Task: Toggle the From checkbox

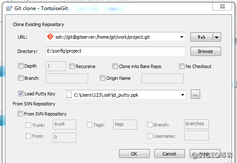Action: click(x=28, y=136)
